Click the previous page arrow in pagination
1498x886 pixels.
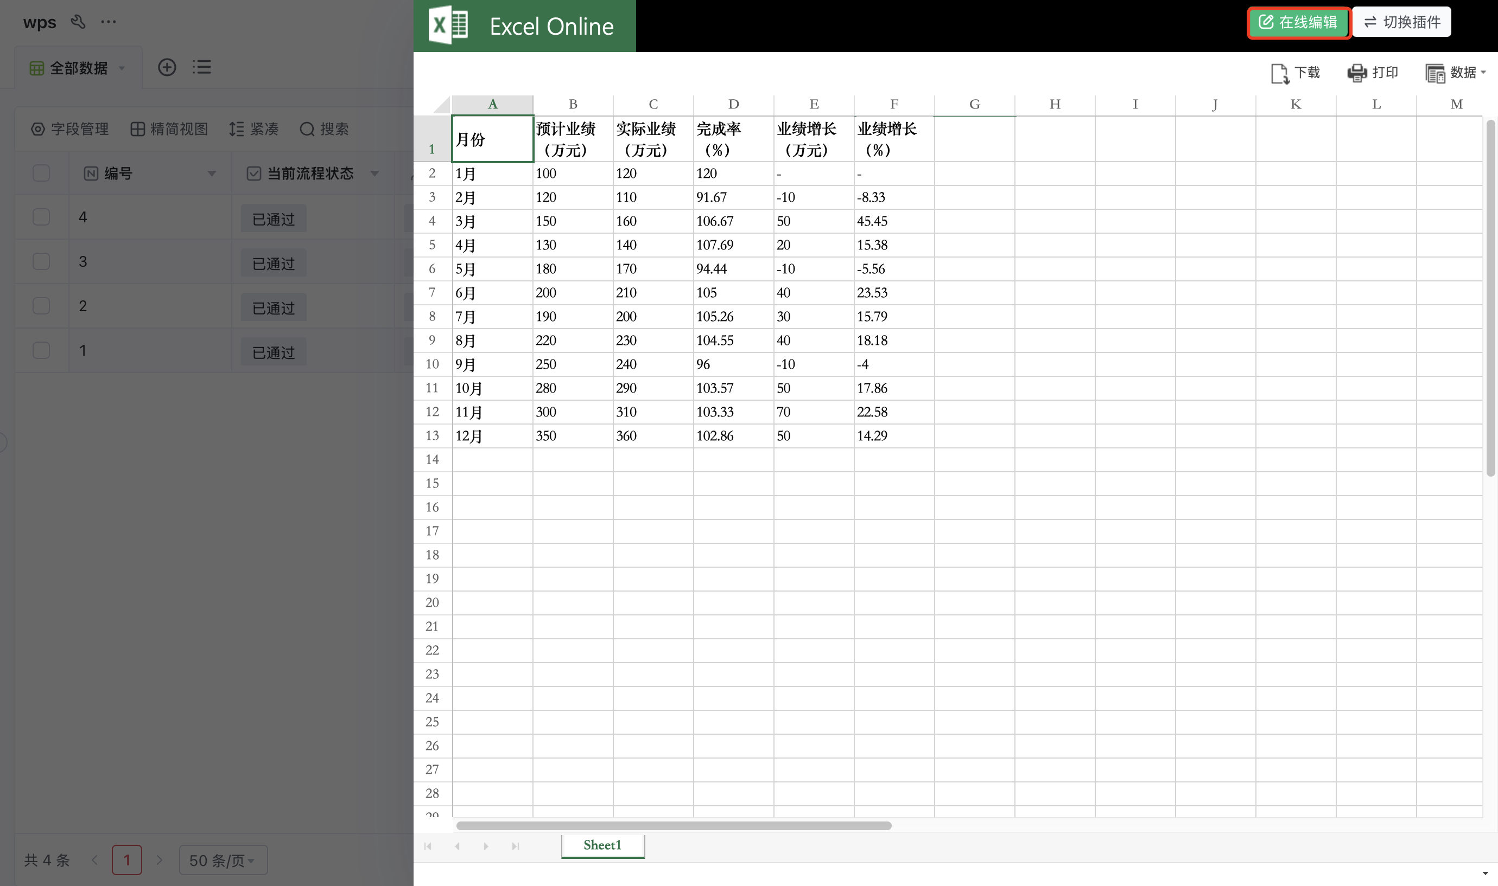(x=94, y=860)
